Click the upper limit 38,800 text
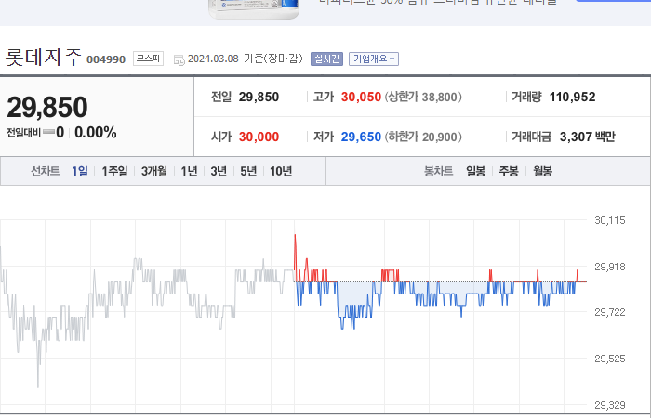 [423, 97]
